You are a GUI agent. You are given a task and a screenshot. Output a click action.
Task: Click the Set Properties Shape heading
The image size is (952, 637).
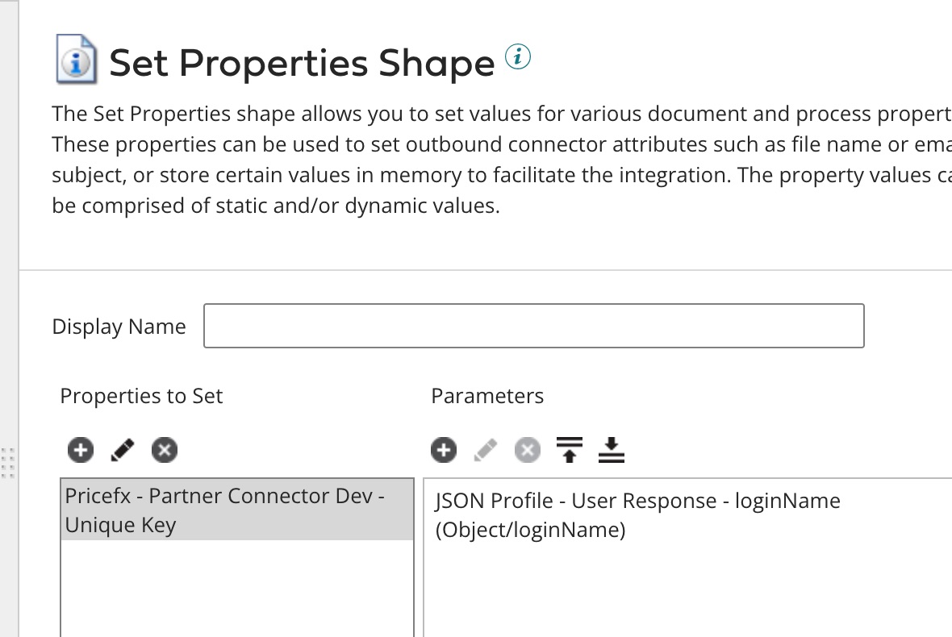[302, 63]
